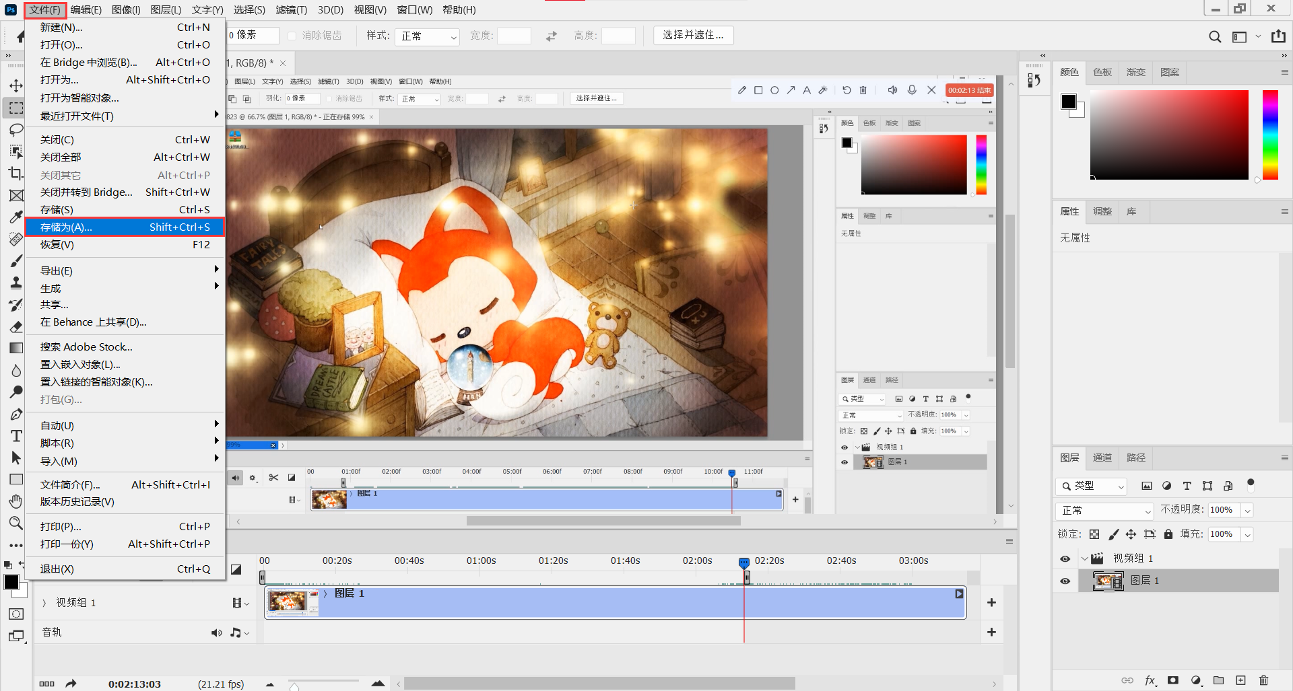Viewport: 1293px width, 691px height.
Task: Select the Horizontal Type tool
Action: tap(16, 436)
